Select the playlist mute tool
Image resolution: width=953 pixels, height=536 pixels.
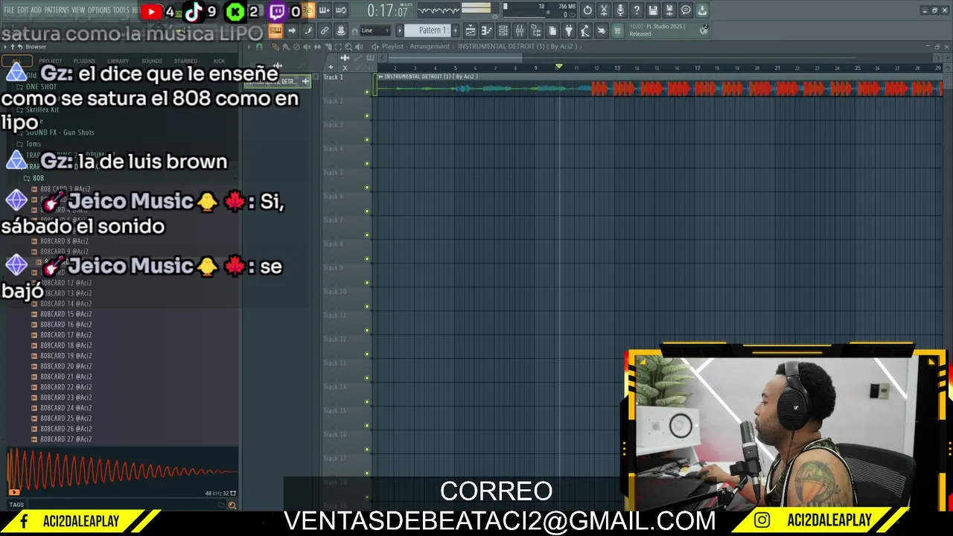307,47
